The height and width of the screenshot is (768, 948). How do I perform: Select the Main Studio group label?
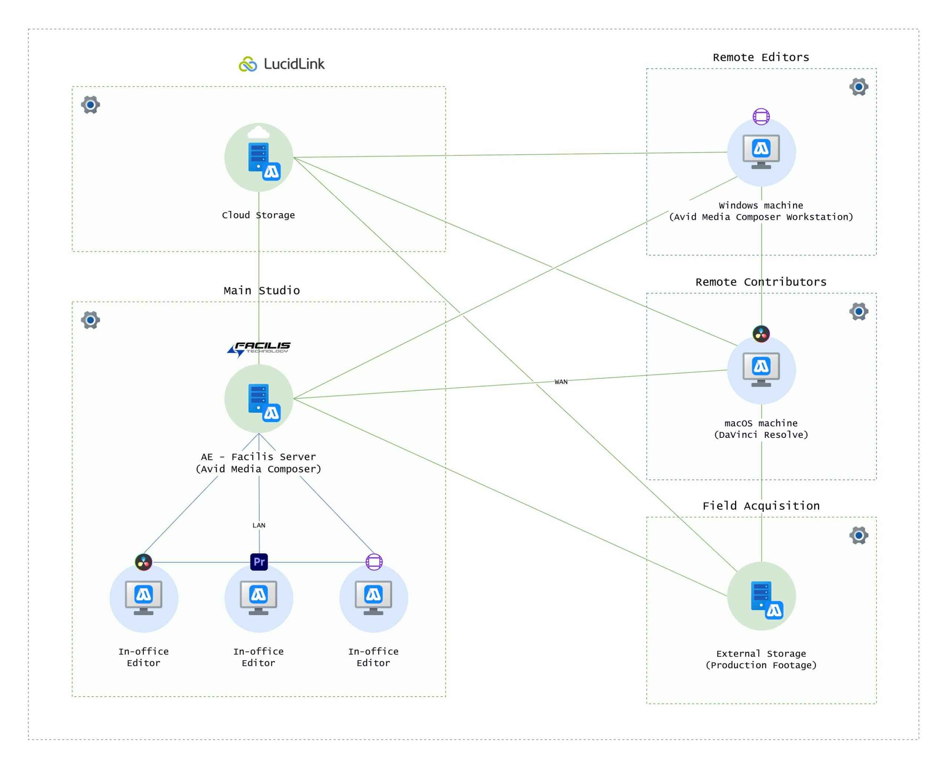pyautogui.click(x=261, y=291)
